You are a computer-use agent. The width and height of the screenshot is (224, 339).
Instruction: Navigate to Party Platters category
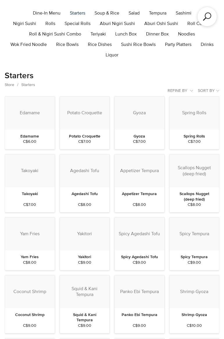point(178,44)
